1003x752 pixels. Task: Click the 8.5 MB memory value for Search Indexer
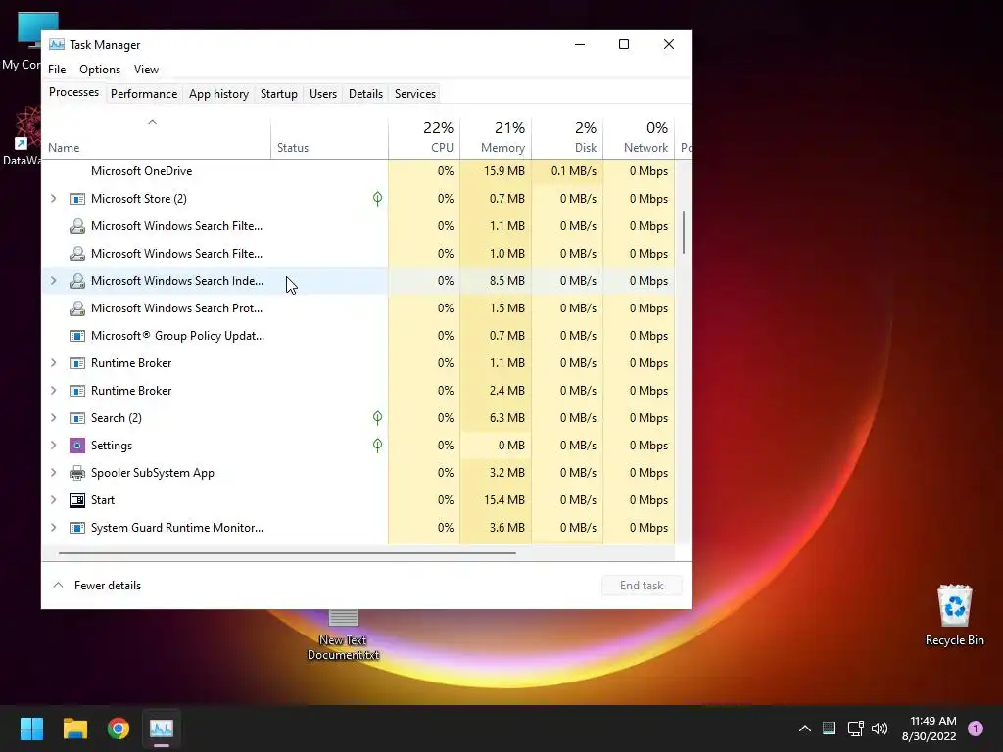click(x=506, y=281)
